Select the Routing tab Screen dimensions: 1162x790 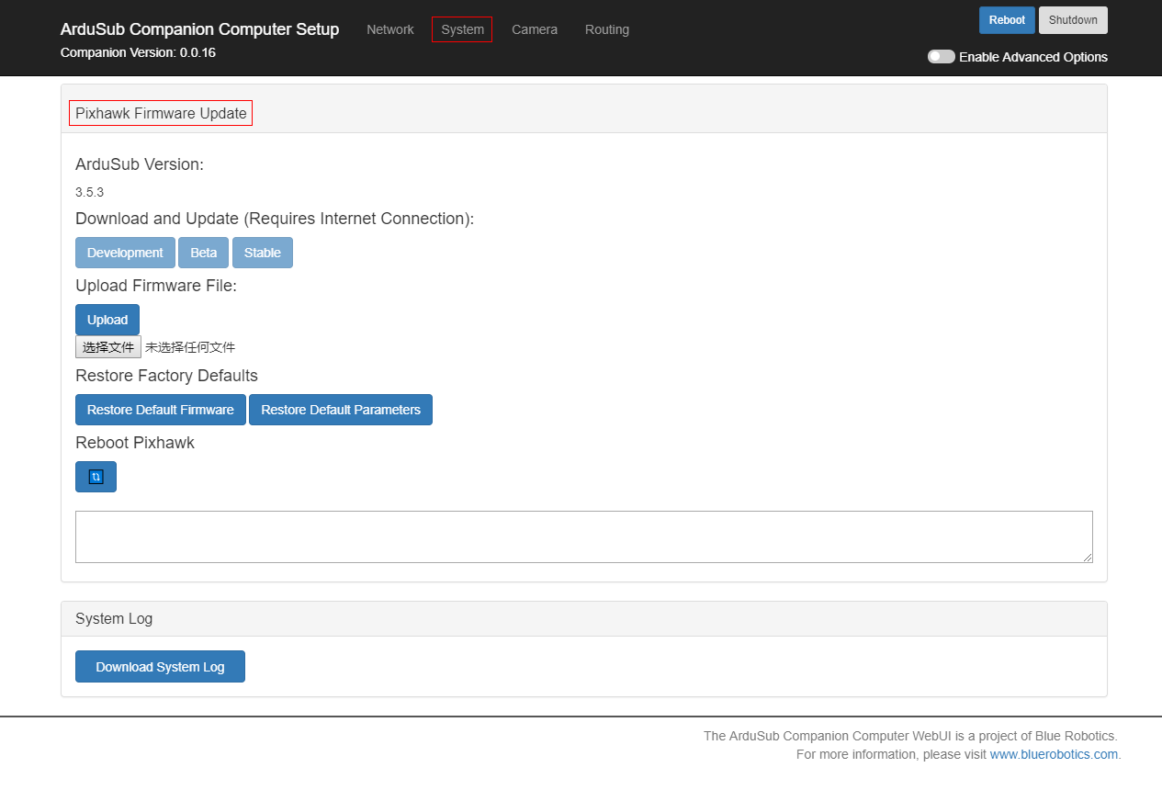606,28
